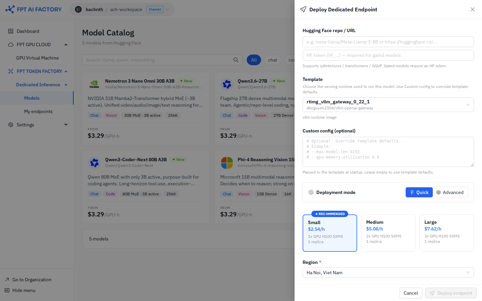Click the Go to Organization arrow icon

click(7, 280)
